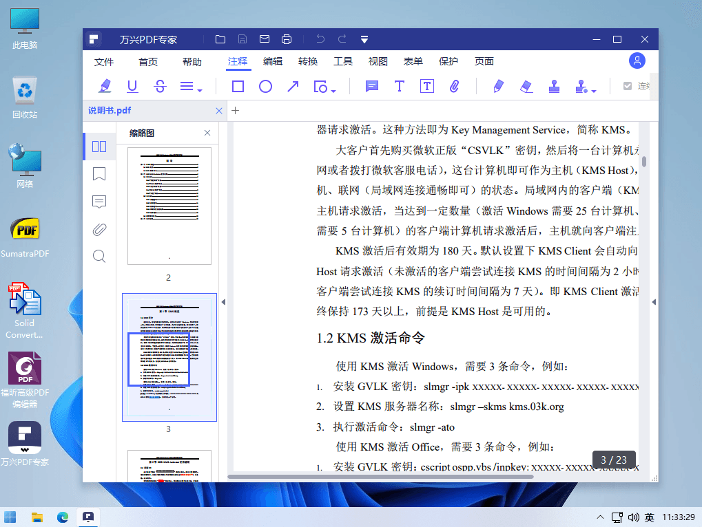Select the text box tool

pyautogui.click(x=426, y=86)
